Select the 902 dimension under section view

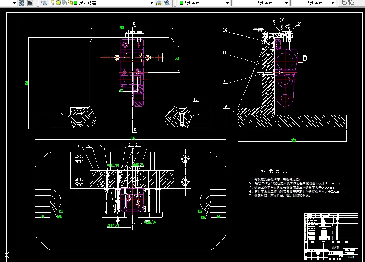coord(293,140)
